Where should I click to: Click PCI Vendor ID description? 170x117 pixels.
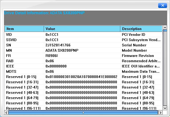[133, 35]
